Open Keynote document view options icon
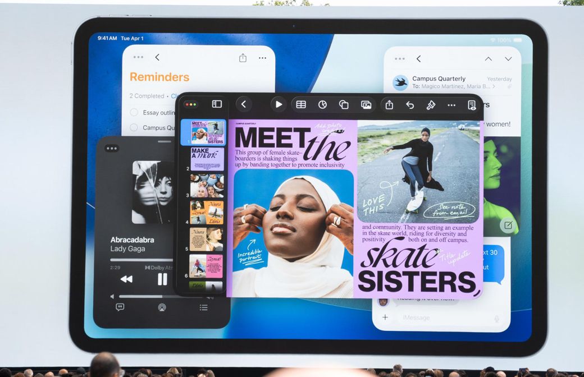 [472, 105]
